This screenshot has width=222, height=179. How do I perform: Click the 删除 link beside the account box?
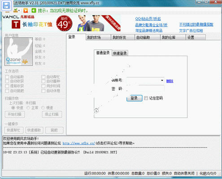170,81
